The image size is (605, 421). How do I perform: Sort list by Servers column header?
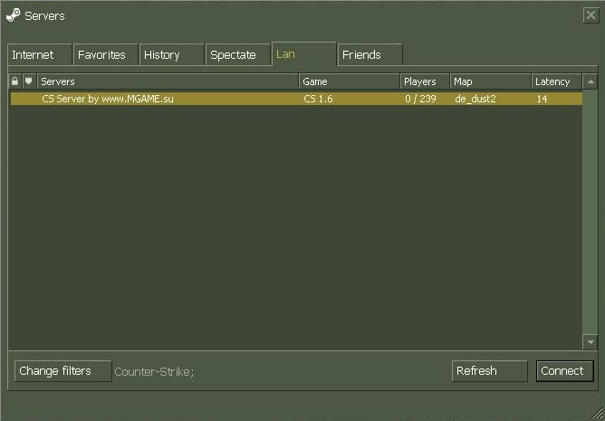click(x=168, y=81)
